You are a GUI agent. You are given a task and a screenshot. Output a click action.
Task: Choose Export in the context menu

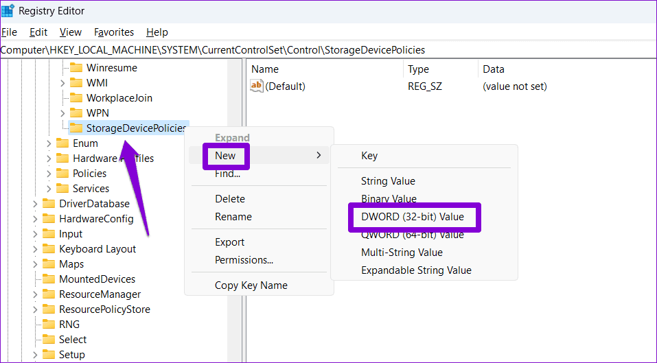[259, 242]
